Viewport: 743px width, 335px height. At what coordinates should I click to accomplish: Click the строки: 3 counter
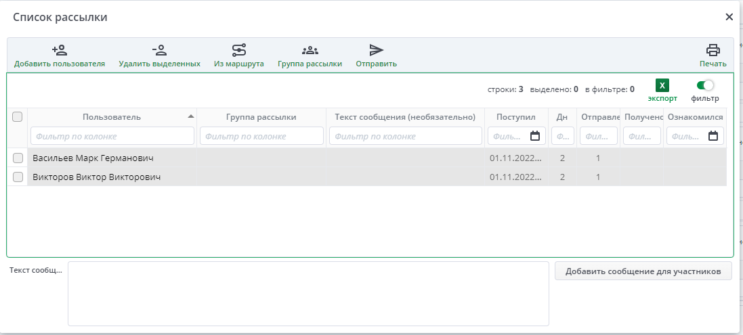tap(505, 89)
